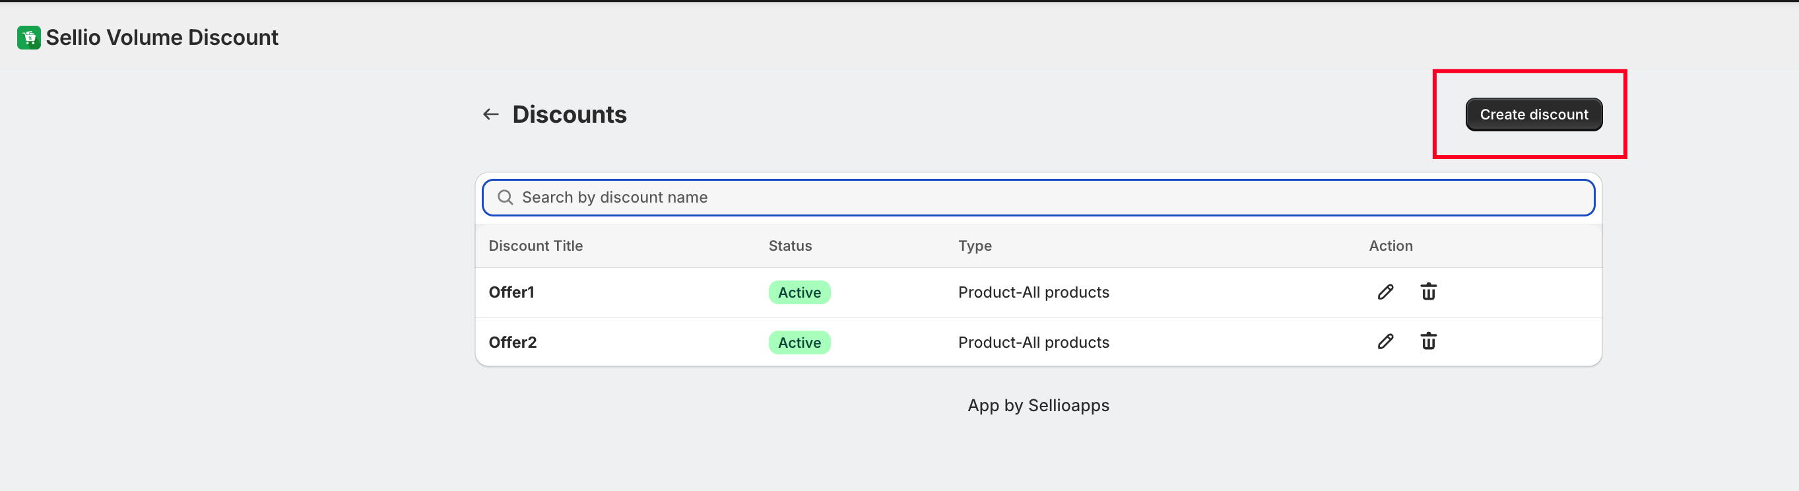The image size is (1799, 491).
Task: Click Offer1's Product-All products type text
Action: tap(1033, 292)
